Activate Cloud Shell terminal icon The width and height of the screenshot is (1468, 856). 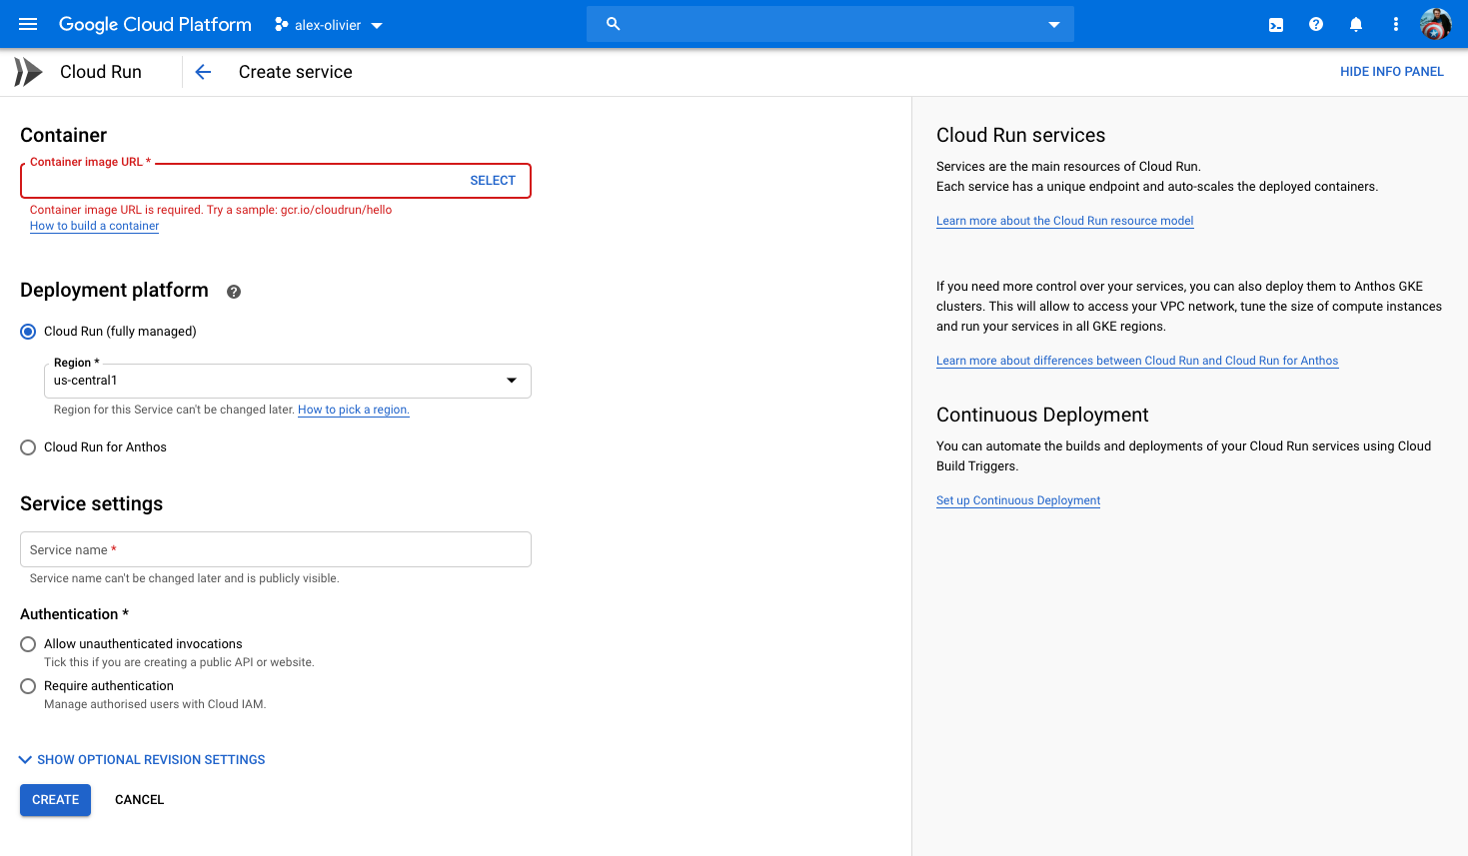click(x=1276, y=25)
